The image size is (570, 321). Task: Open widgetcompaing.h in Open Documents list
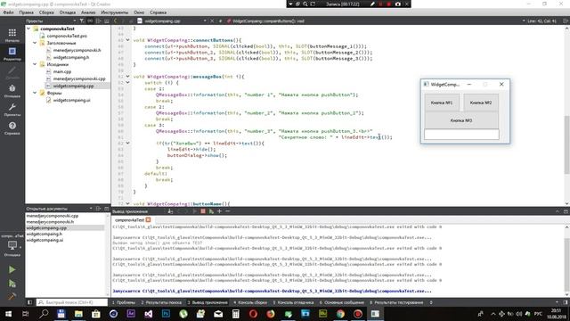[44, 234]
